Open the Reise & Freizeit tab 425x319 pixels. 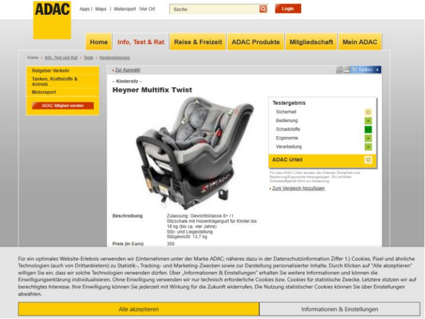coord(198,42)
